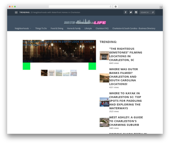The height and width of the screenshot is (144, 170).
Task: Click the 3485 views text
Action: point(114,128)
